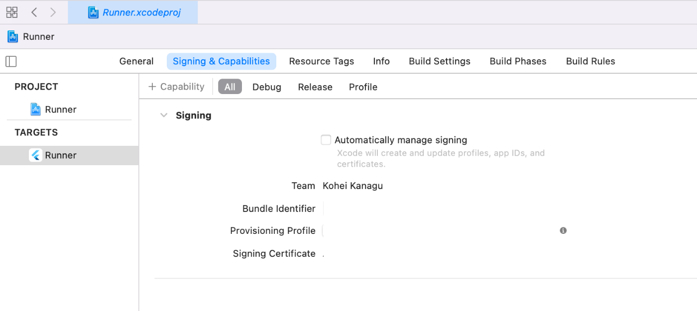Open the Build Rules tab
Viewport: 697px width, 311px height.
click(x=590, y=61)
